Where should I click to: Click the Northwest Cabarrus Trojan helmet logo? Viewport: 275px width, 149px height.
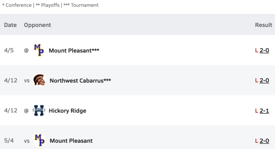tap(39, 80)
